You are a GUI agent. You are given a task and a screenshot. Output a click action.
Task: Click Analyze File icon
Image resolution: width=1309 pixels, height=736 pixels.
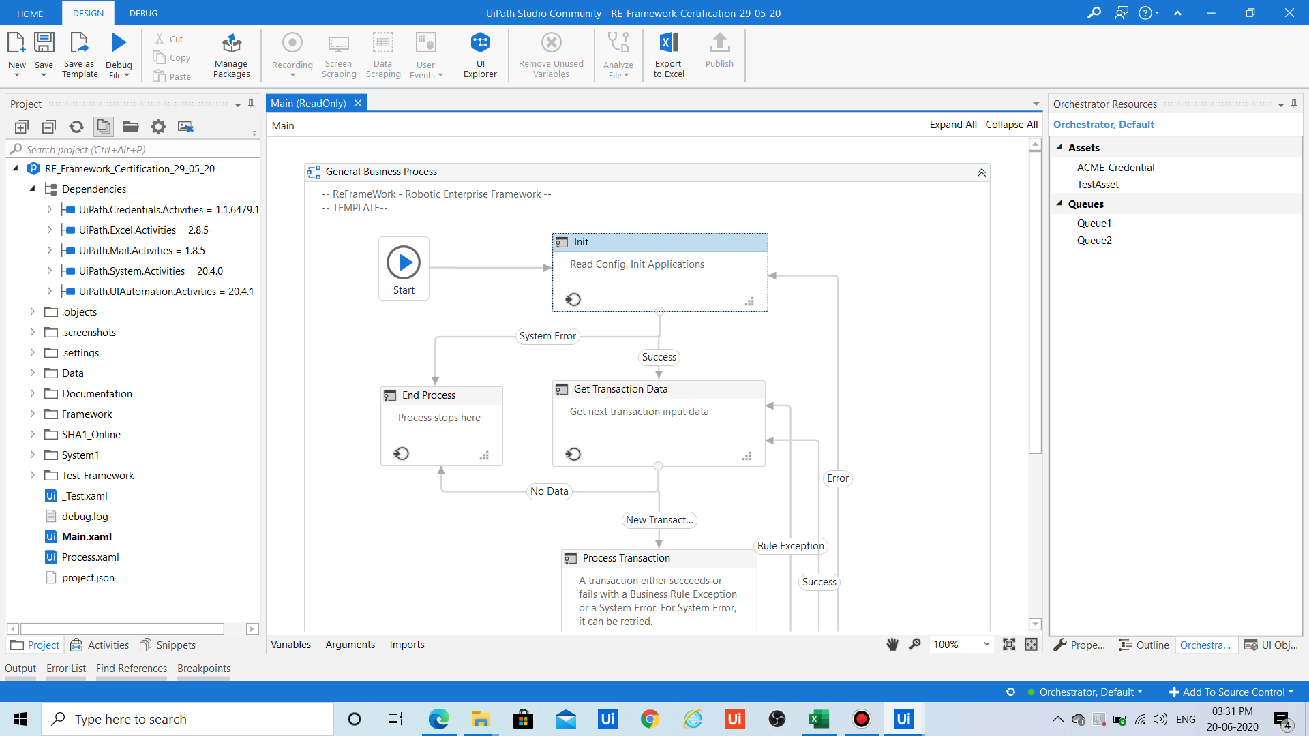click(618, 44)
